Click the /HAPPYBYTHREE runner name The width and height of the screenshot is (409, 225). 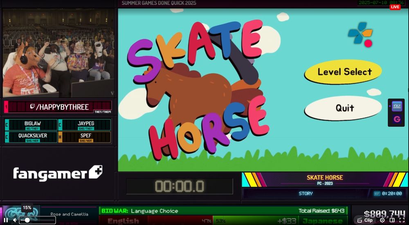tap(62, 107)
